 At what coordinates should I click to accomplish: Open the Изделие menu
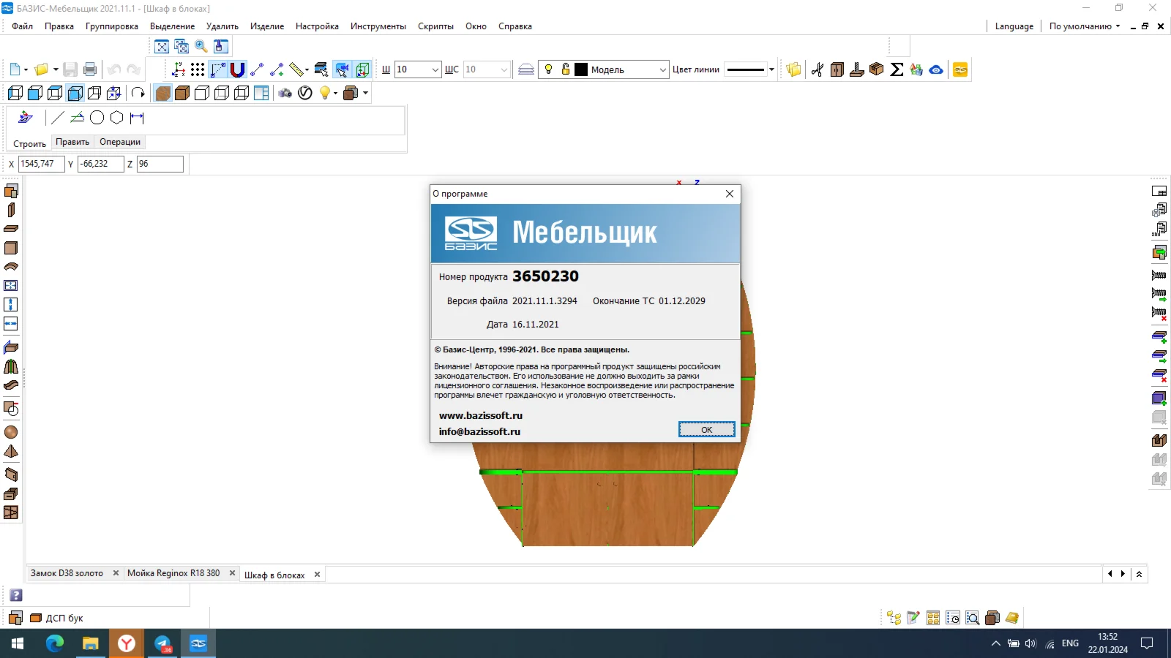click(x=267, y=26)
